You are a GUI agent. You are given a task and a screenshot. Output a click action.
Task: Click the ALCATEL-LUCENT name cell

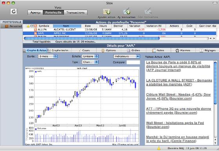65,30
